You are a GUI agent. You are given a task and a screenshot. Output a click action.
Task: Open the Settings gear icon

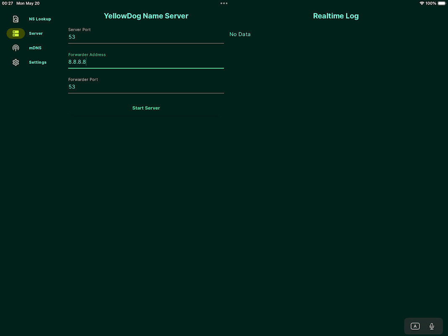coord(16,62)
